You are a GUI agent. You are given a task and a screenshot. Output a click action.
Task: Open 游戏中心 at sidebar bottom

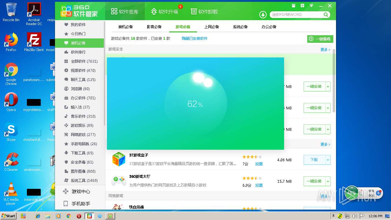pyautogui.click(x=79, y=192)
